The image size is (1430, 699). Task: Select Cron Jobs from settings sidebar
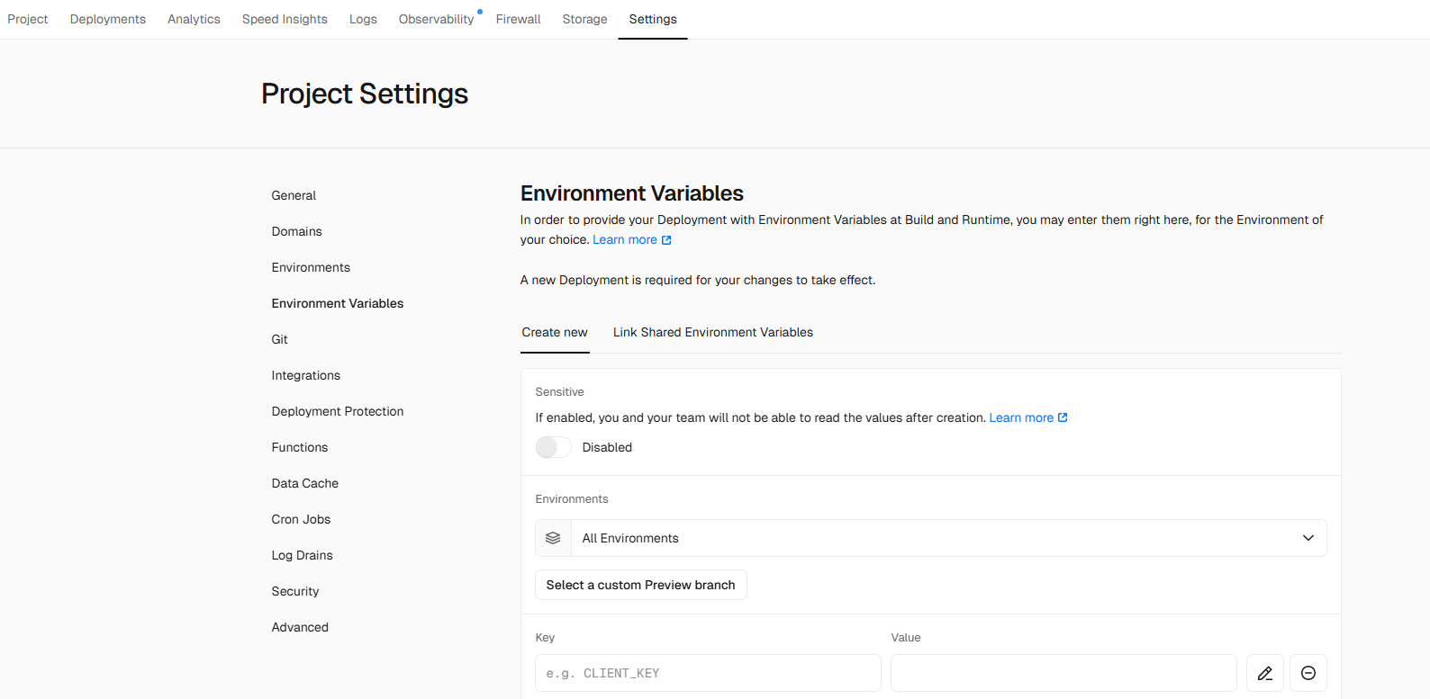point(301,519)
